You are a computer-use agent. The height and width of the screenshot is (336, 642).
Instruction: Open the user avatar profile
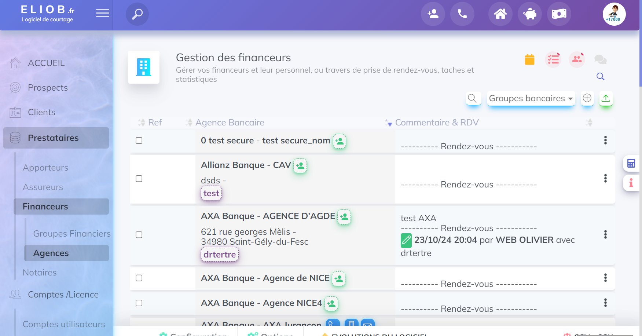point(614,14)
